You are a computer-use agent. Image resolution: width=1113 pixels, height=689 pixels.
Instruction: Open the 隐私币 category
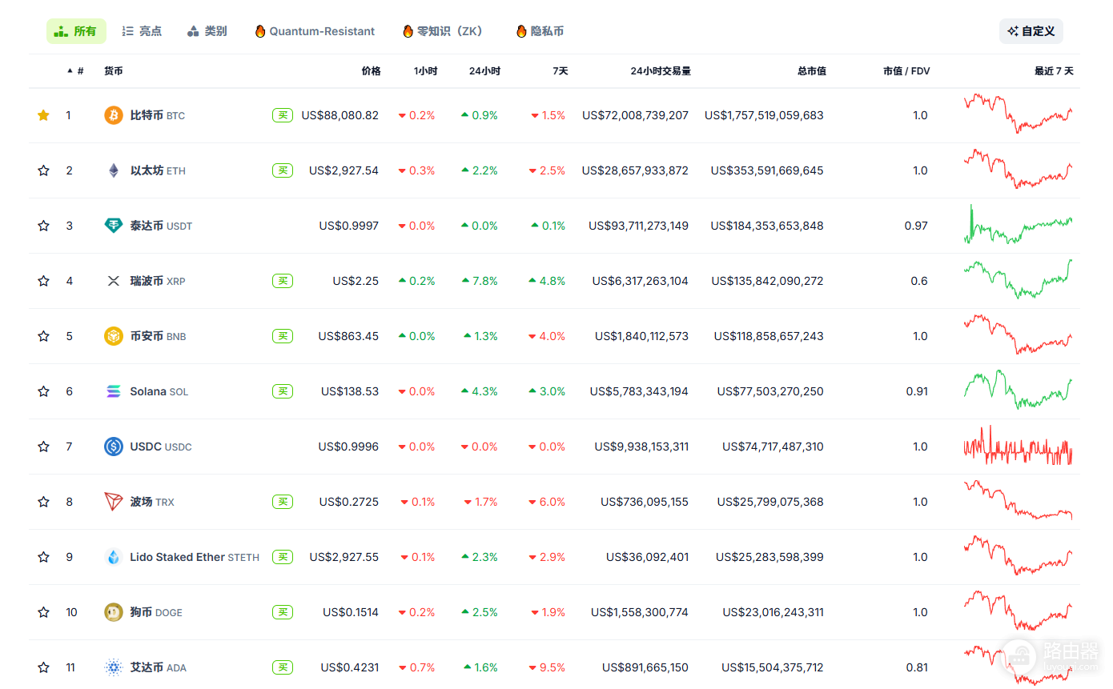540,31
